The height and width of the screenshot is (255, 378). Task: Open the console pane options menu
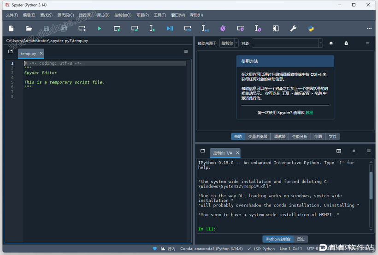(369, 151)
